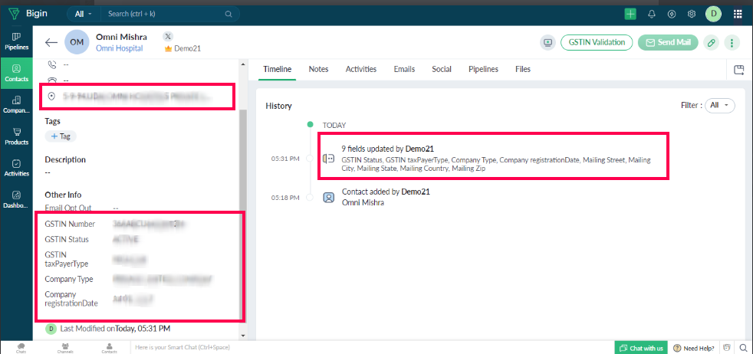Screen dimensions: 753x354
Task: Open Chats in the bottom bar
Action: [x=21, y=348]
